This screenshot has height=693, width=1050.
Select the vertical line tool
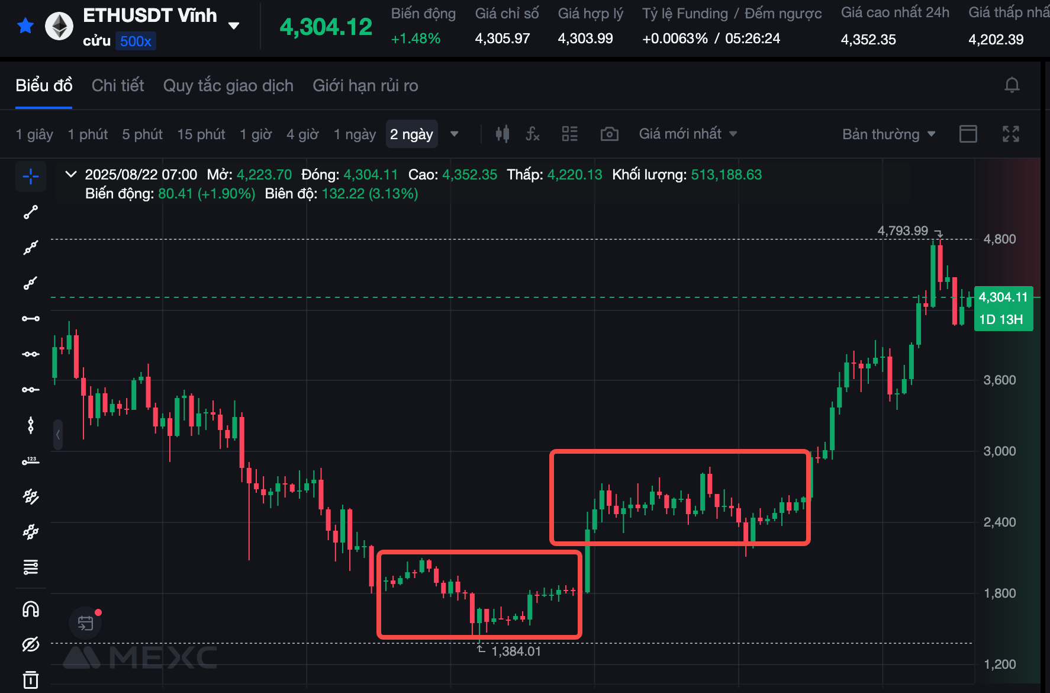pos(31,425)
